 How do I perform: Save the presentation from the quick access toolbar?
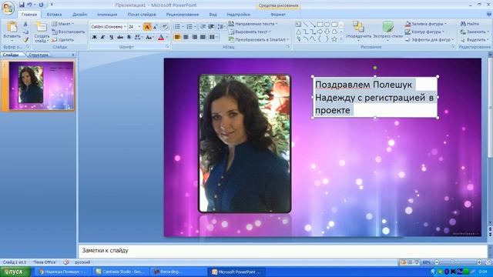coord(22,5)
